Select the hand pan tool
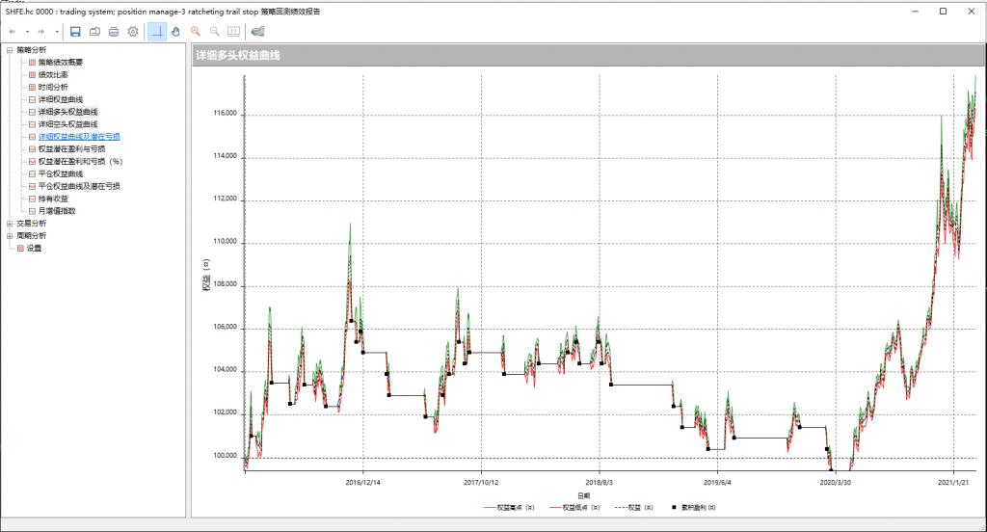This screenshot has width=987, height=532. point(176,32)
